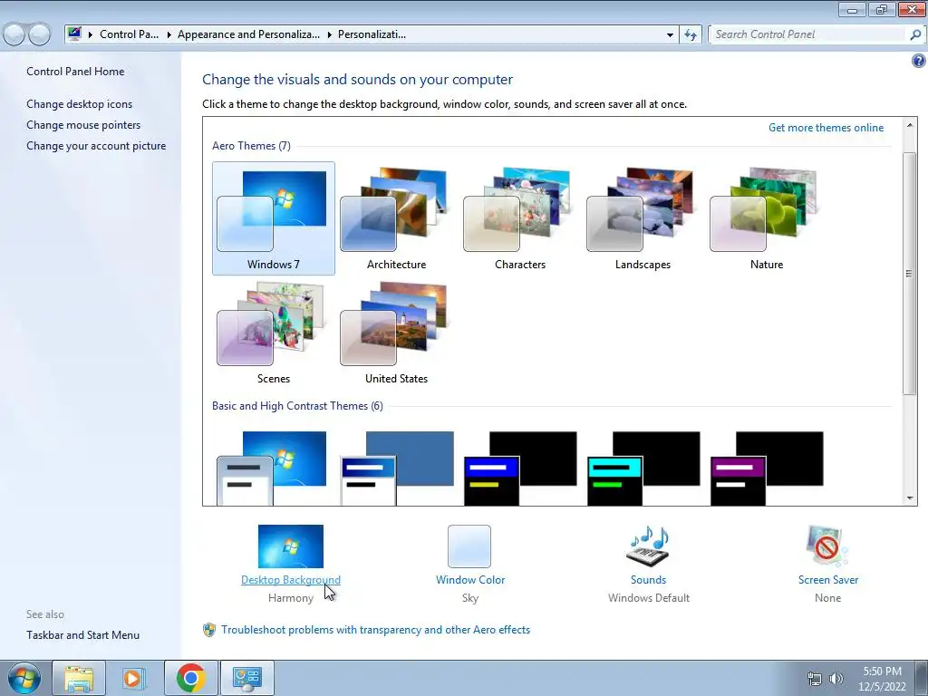Open Troubleshoot problems with transparency link
The width and height of the screenshot is (928, 696).
375,630
